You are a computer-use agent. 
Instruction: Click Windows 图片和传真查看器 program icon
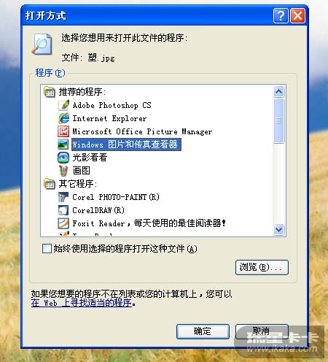[x=63, y=145]
